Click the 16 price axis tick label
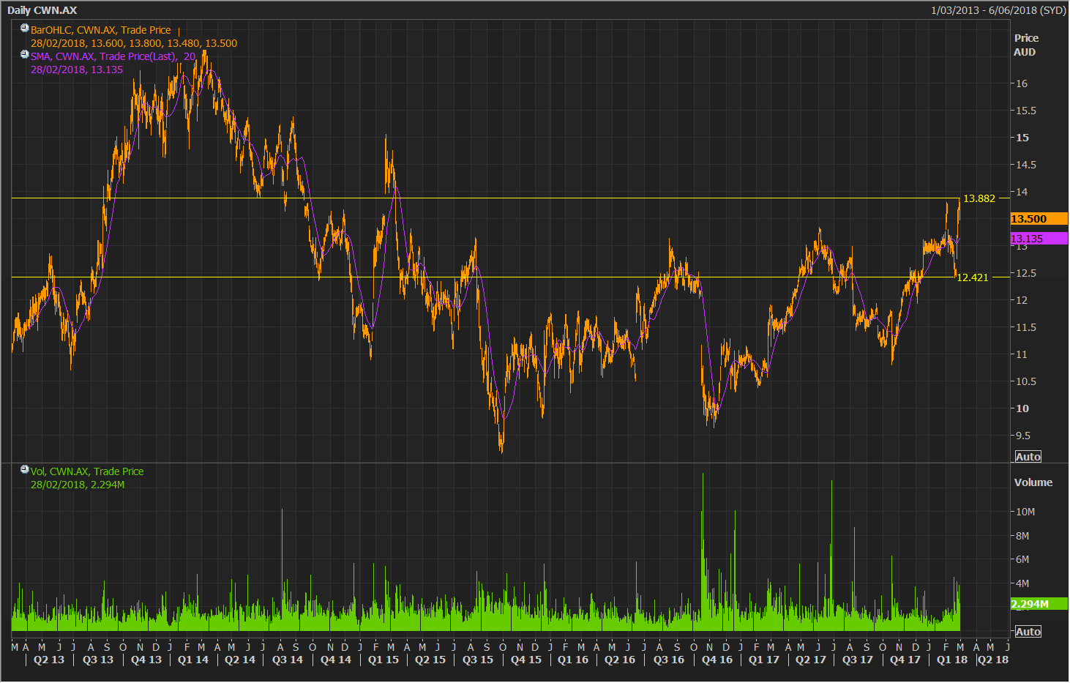Screen dimensions: 1070x683 [x=1021, y=83]
